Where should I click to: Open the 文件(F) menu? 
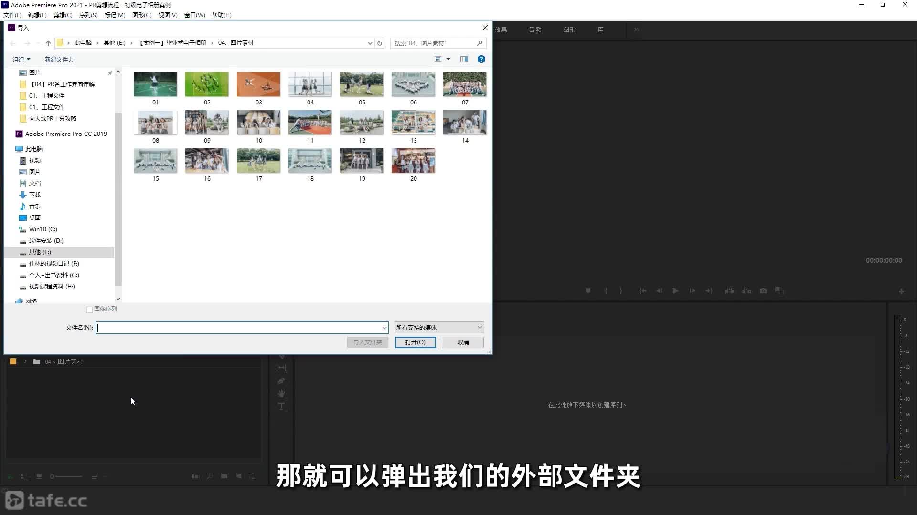tap(12, 15)
